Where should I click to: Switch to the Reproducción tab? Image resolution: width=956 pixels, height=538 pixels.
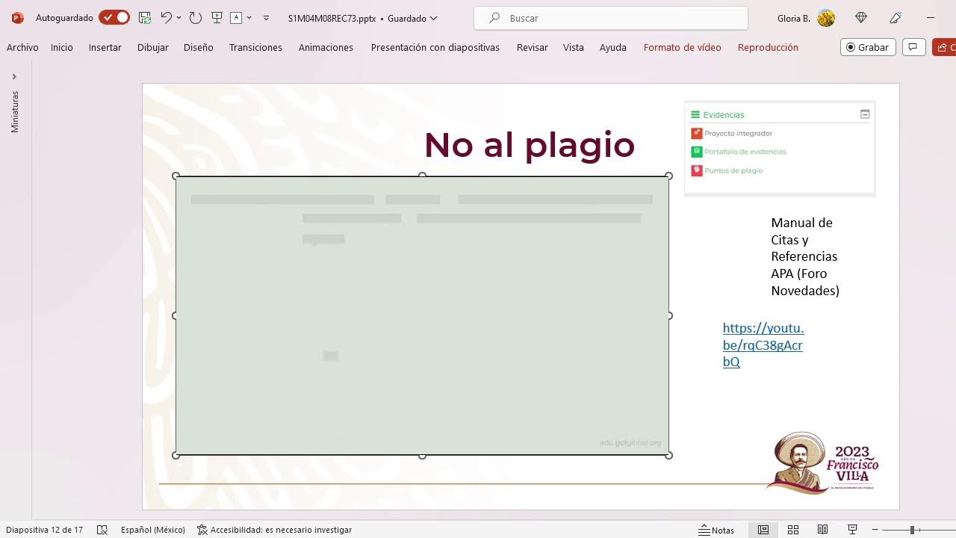pos(768,47)
